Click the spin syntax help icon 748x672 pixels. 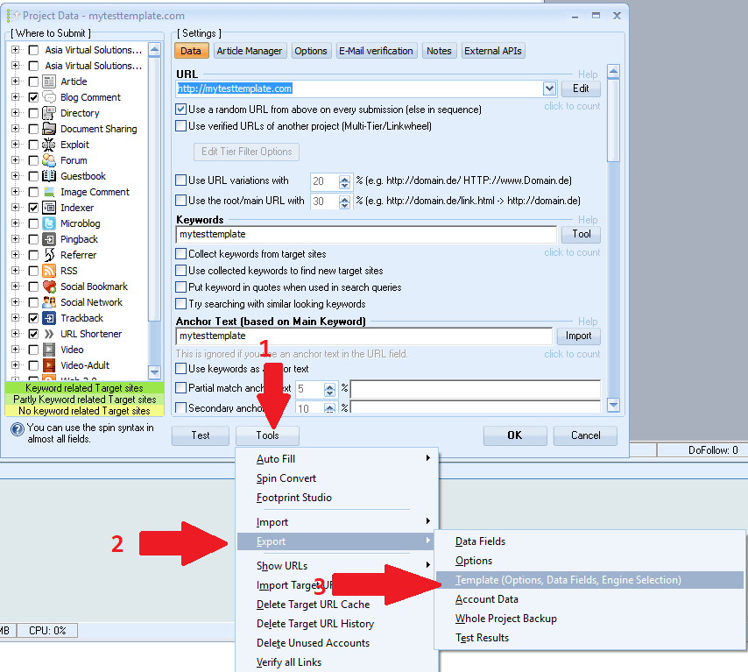[x=17, y=429]
